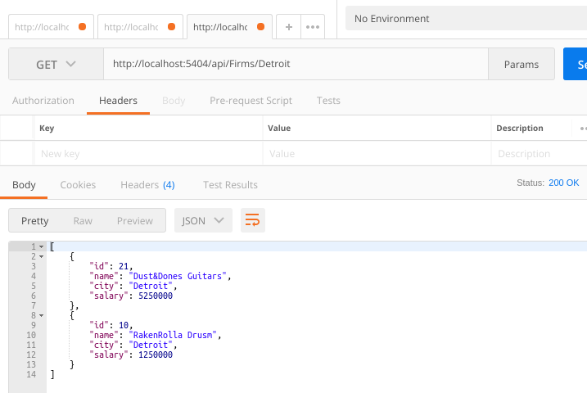The width and height of the screenshot is (587, 393).
Task: Click the orange unsaved dot on first tab
Action: 82,27
